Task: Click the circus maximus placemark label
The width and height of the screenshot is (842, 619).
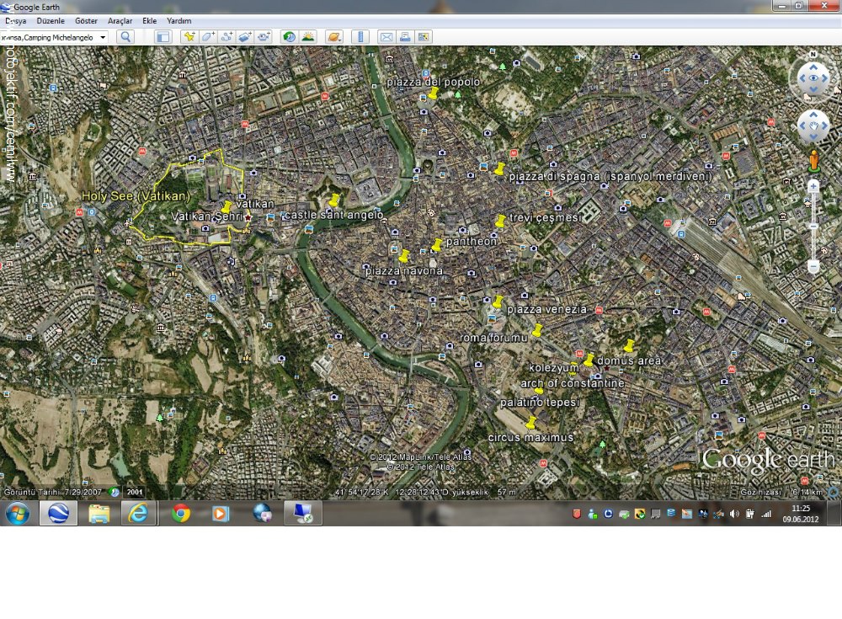Action: [x=530, y=437]
